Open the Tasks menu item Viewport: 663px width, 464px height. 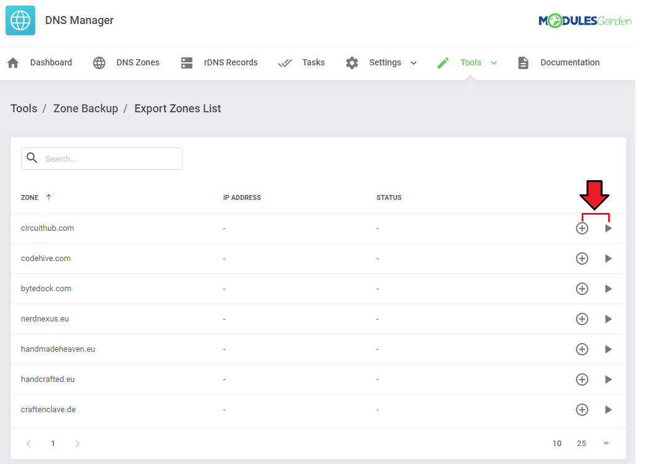[x=302, y=63]
